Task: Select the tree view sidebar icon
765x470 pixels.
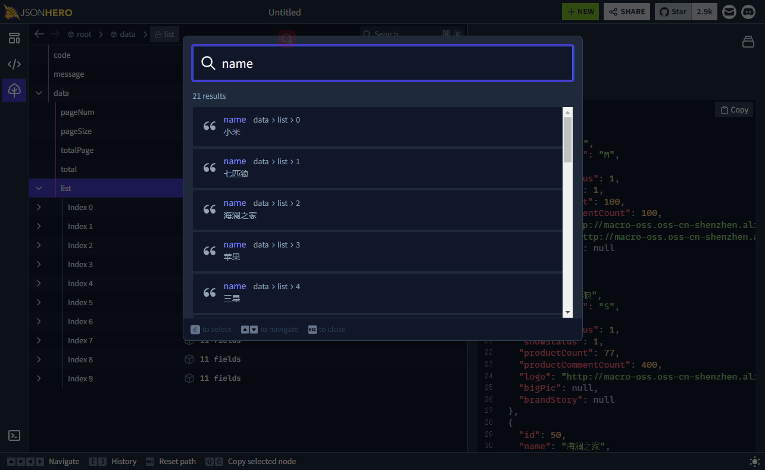Action: (14, 90)
